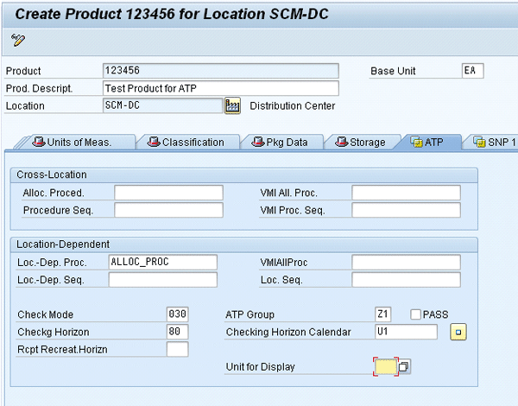
Task: Open the search help for Unit for Display
Action: coord(404,367)
